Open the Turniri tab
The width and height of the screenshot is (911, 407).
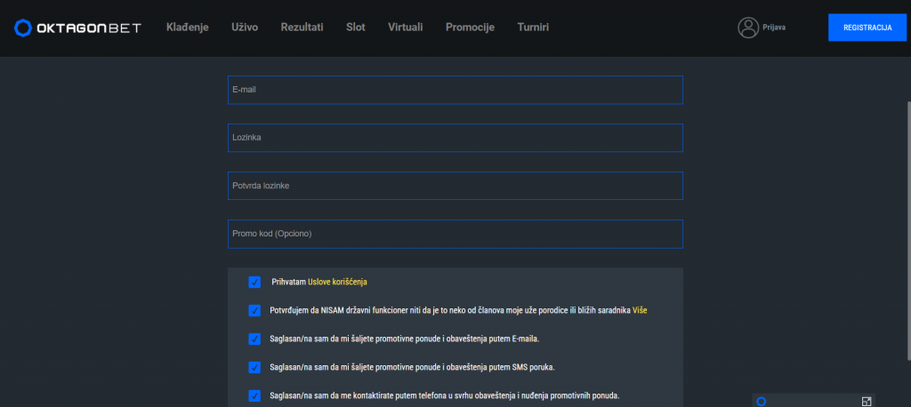(x=533, y=28)
